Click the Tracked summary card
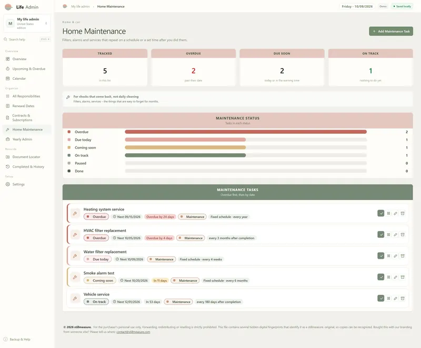421x348 pixels. 105,67
